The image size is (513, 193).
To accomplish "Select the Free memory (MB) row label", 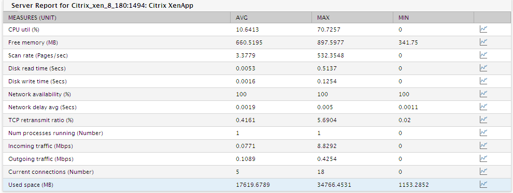I will pos(33,42).
